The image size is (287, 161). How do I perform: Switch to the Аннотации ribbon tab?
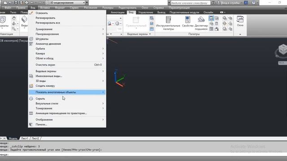(x=117, y=12)
